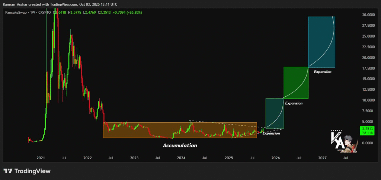Viewport: 381px width, 180px height.
Task: Select the small teal expansion box
Action: tap(275, 113)
